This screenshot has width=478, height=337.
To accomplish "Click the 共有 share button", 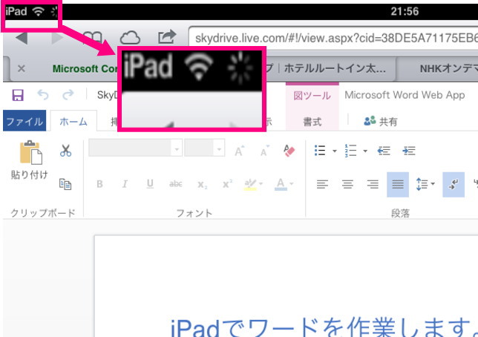I will pyautogui.click(x=381, y=122).
